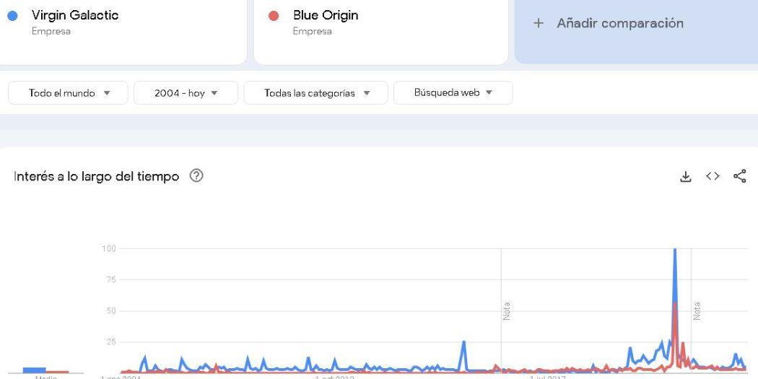Click the second Nota marker near the peak

click(x=697, y=311)
